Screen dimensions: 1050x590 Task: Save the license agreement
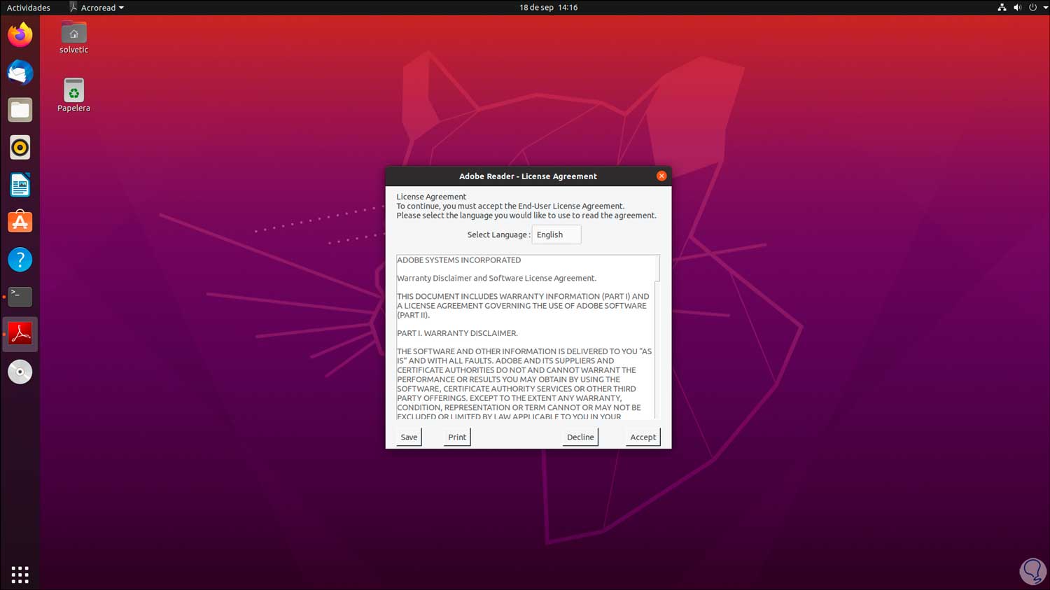pos(409,437)
